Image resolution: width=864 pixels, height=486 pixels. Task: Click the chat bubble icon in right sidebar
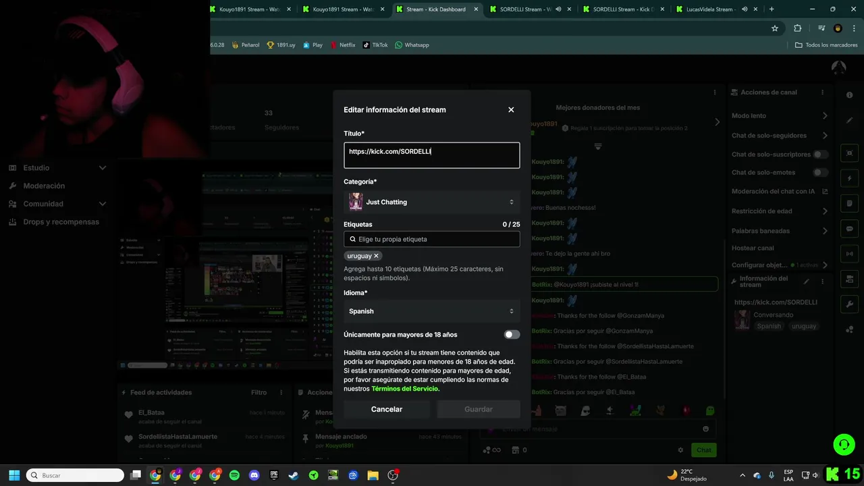(850, 229)
